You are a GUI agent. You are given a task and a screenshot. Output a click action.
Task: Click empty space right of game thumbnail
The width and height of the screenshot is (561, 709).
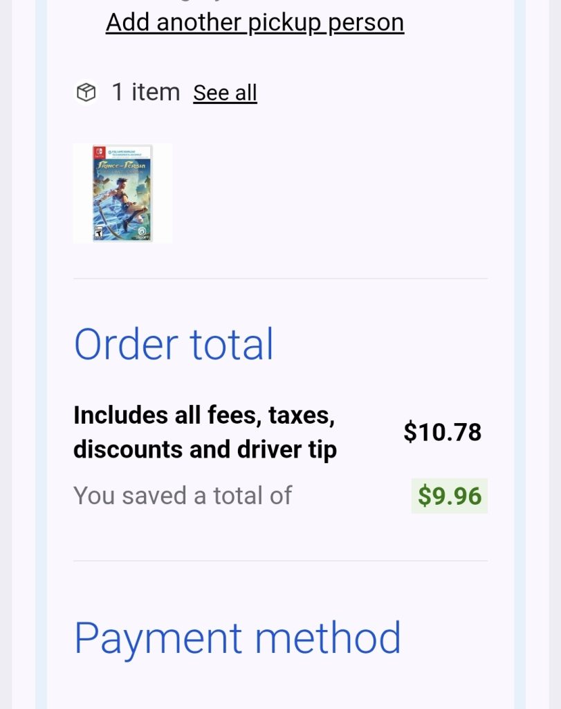pyautogui.click(x=332, y=193)
